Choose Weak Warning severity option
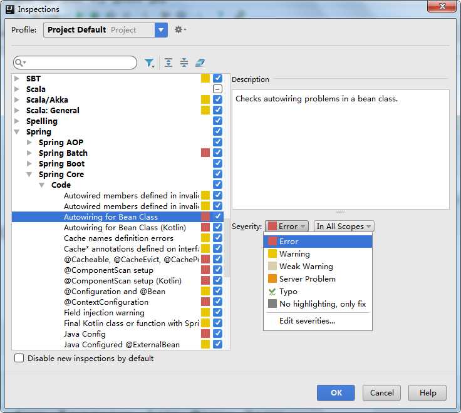The height and width of the screenshot is (413, 461). click(x=318, y=267)
